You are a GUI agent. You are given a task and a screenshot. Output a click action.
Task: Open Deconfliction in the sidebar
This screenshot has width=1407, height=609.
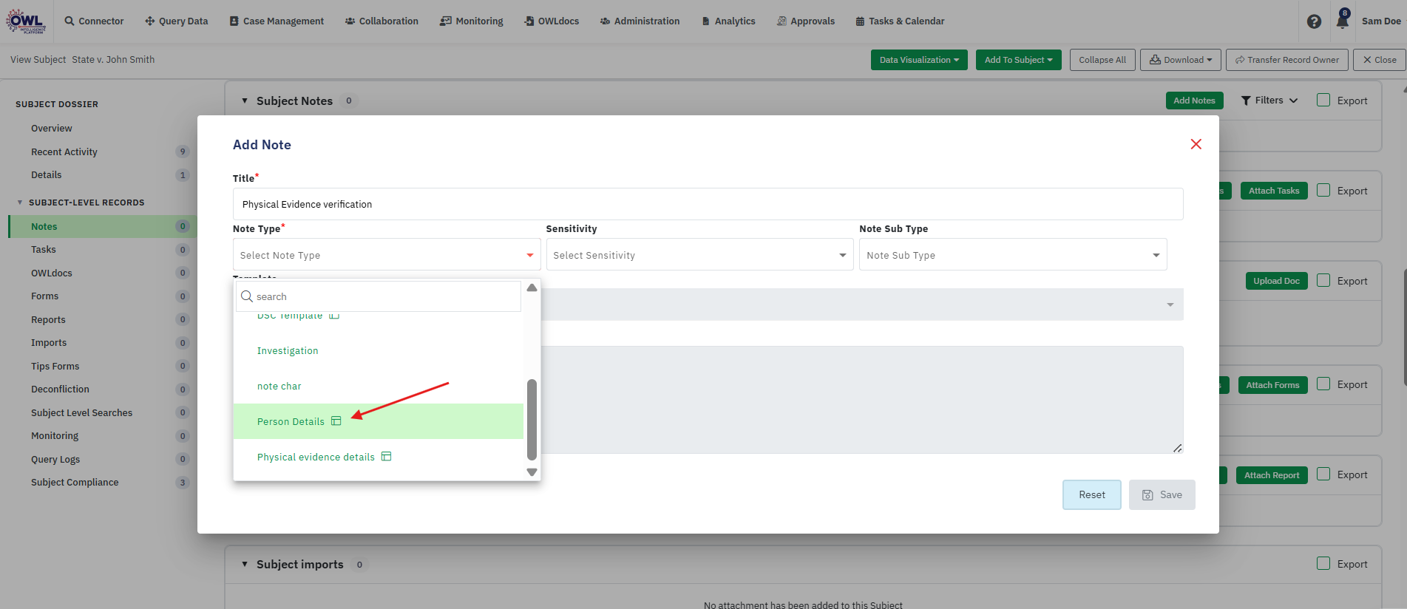point(60,389)
